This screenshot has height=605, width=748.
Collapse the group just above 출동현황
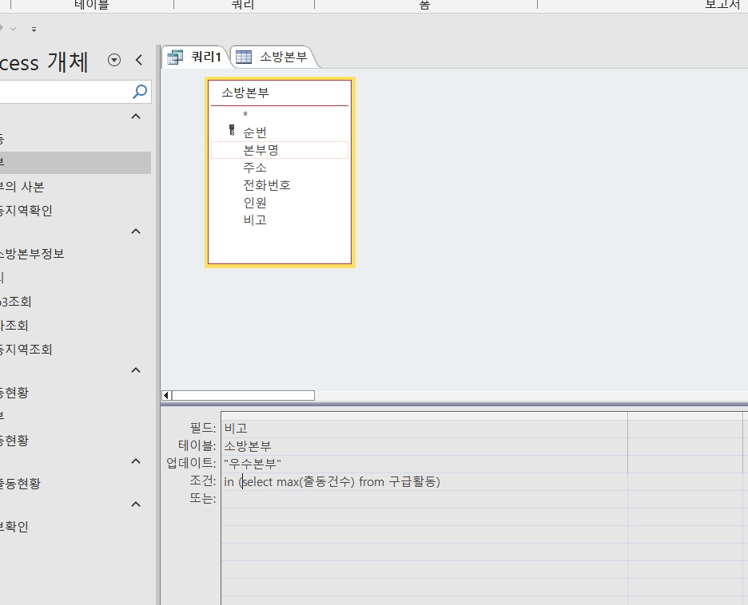click(136, 461)
